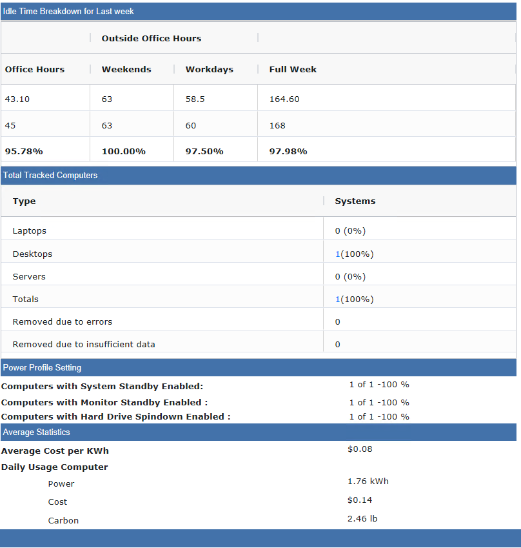Click Average Cost per KWh label
The height and width of the screenshot is (548, 521).
[55, 451]
